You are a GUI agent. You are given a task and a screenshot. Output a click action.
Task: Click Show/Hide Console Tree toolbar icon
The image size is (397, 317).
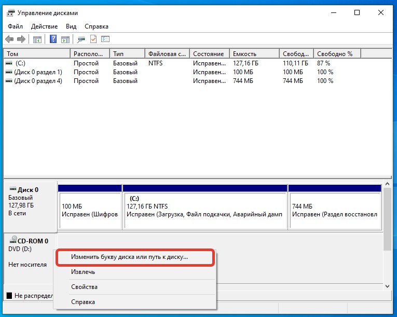[37, 39]
